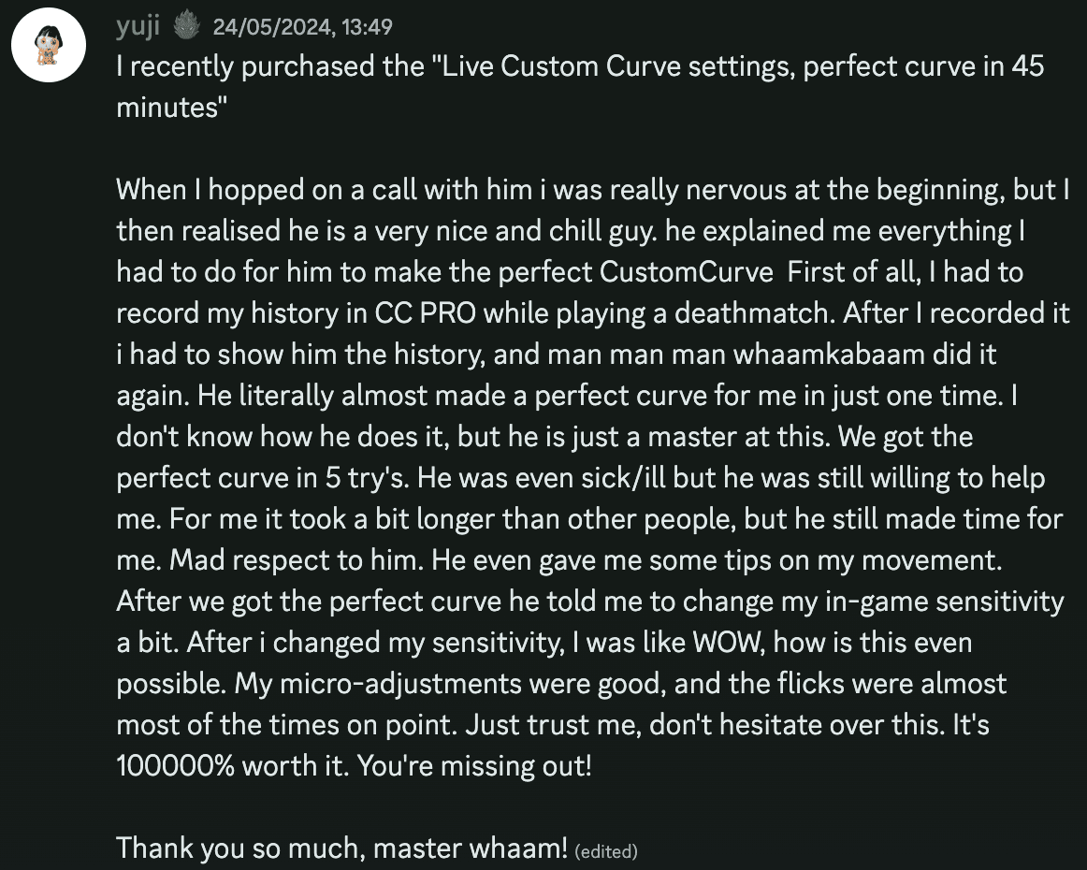
Task: Click the timestamp 24/05/2024, 13:49
Action: 301,26
